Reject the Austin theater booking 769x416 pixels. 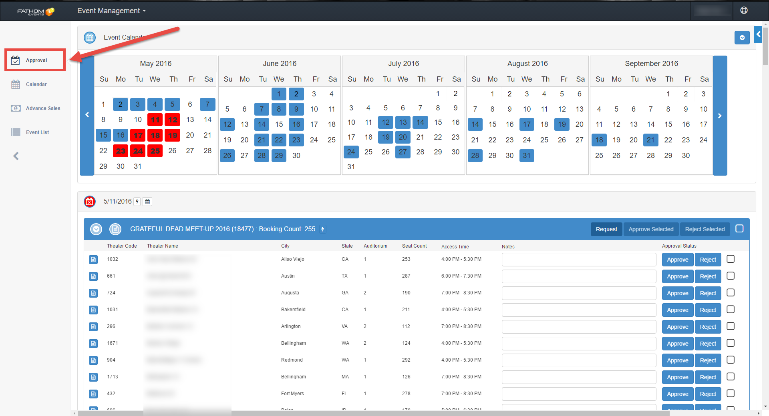click(x=708, y=276)
